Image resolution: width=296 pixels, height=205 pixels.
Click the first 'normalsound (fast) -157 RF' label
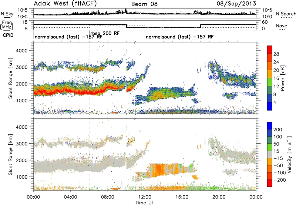coord(68,37)
